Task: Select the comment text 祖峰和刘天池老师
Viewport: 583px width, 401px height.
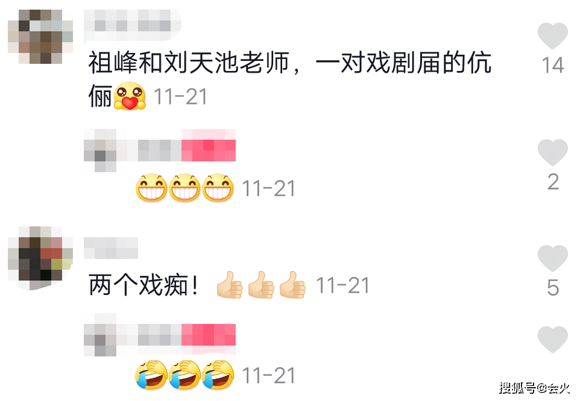Action: (189, 63)
